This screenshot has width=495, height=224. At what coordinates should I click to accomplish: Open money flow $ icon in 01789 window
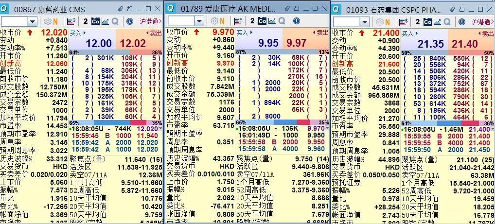point(238,21)
